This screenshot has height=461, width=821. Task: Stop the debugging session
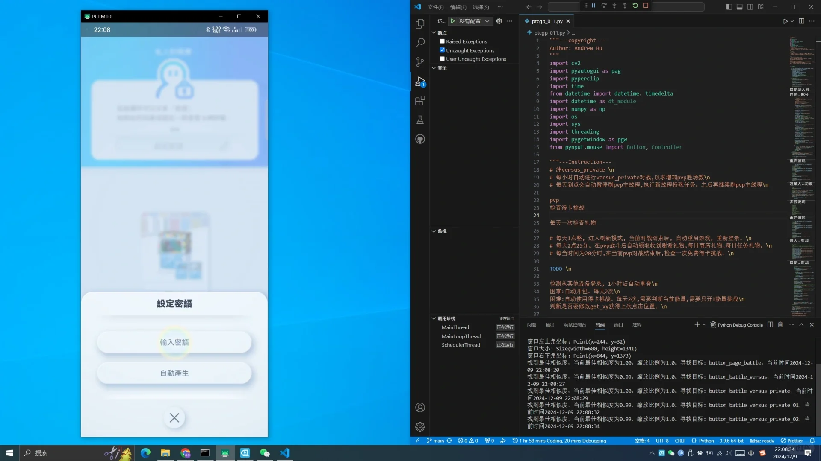(x=646, y=6)
